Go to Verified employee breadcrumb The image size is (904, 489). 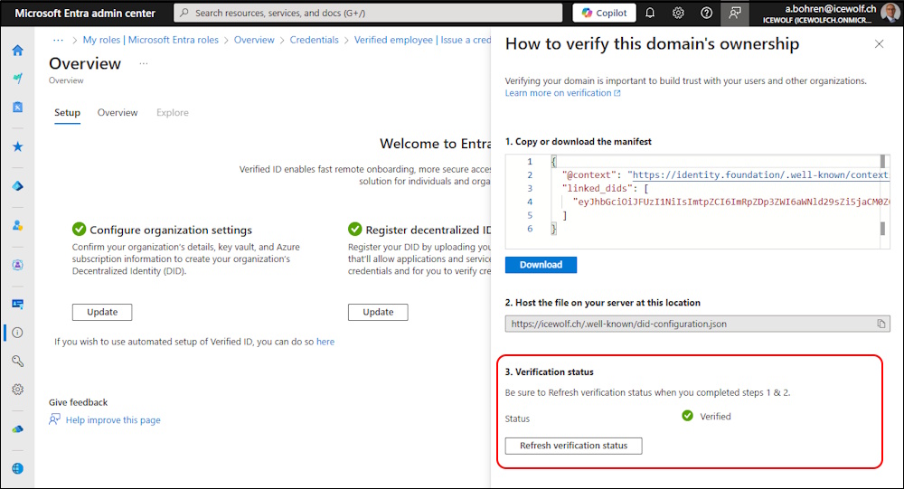(422, 40)
